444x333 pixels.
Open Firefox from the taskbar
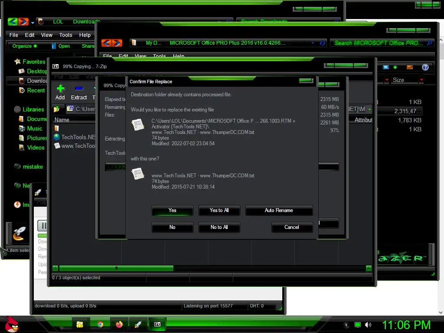pyautogui.click(x=119, y=324)
